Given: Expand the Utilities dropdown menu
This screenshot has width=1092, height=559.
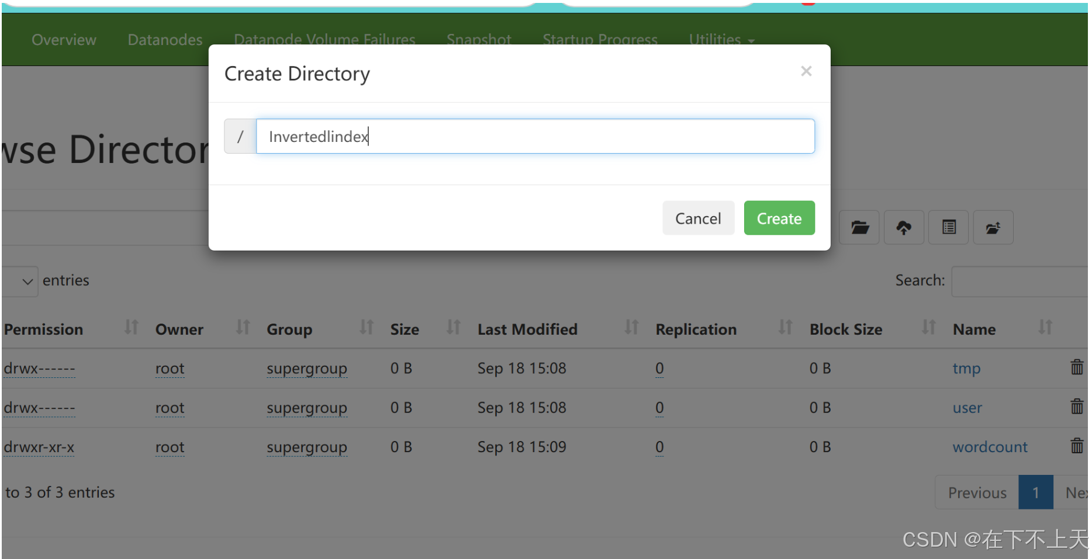Looking at the screenshot, I should [x=721, y=40].
